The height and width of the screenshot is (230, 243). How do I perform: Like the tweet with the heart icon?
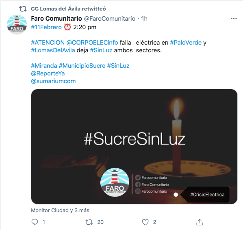click(x=145, y=222)
